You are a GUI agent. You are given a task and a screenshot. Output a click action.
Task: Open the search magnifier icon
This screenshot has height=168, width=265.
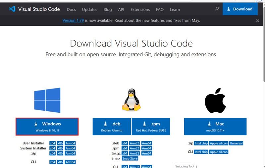[217, 9]
